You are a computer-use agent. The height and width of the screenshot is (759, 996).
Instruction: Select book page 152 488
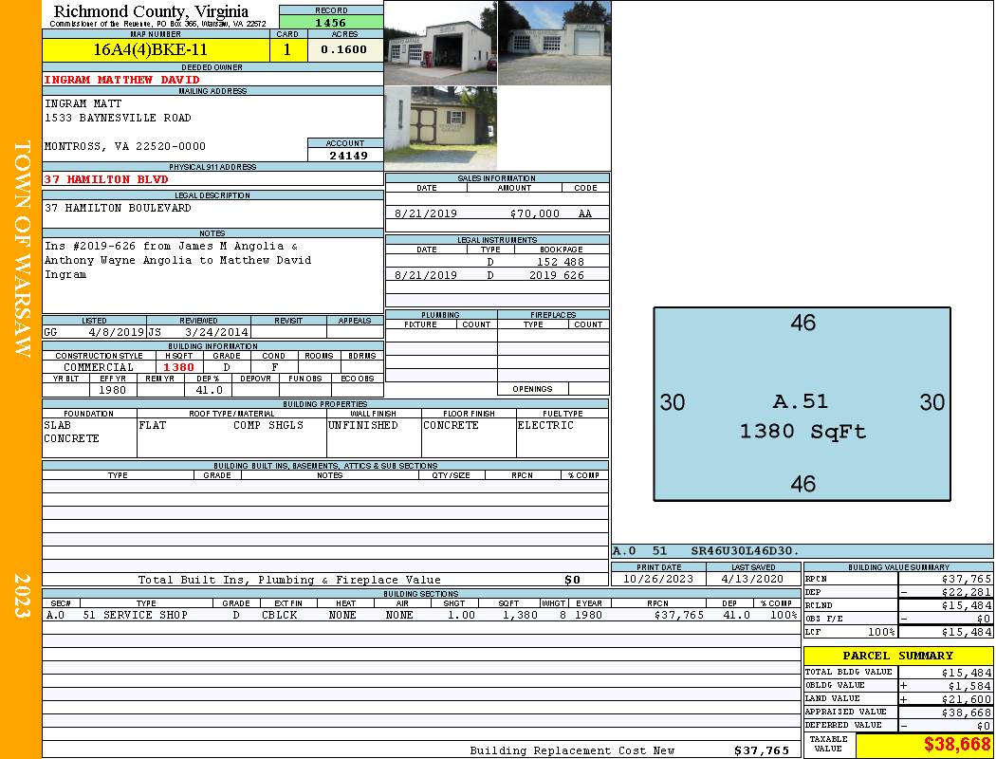561,262
